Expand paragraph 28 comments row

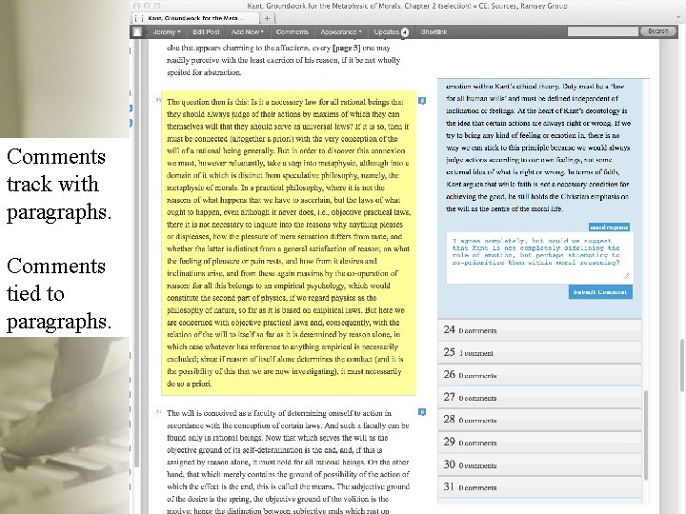click(x=539, y=420)
